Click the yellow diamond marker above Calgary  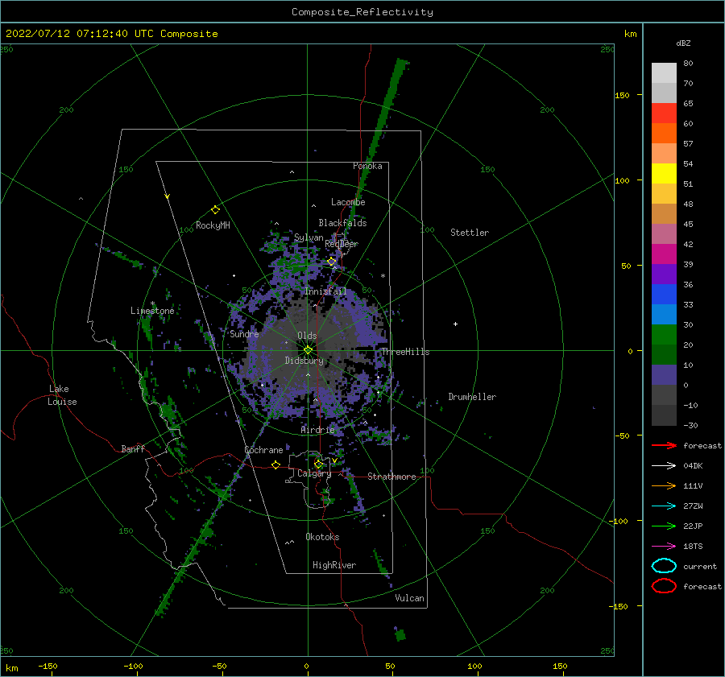click(318, 464)
